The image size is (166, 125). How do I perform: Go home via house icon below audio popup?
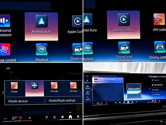pyautogui.click(x=70, y=117)
